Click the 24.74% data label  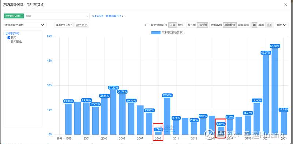coord(122,92)
